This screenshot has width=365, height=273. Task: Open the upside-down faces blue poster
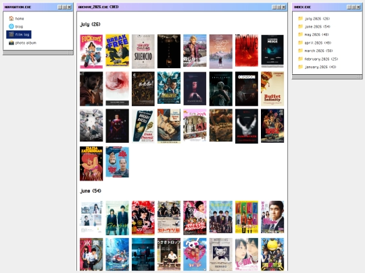118,162
